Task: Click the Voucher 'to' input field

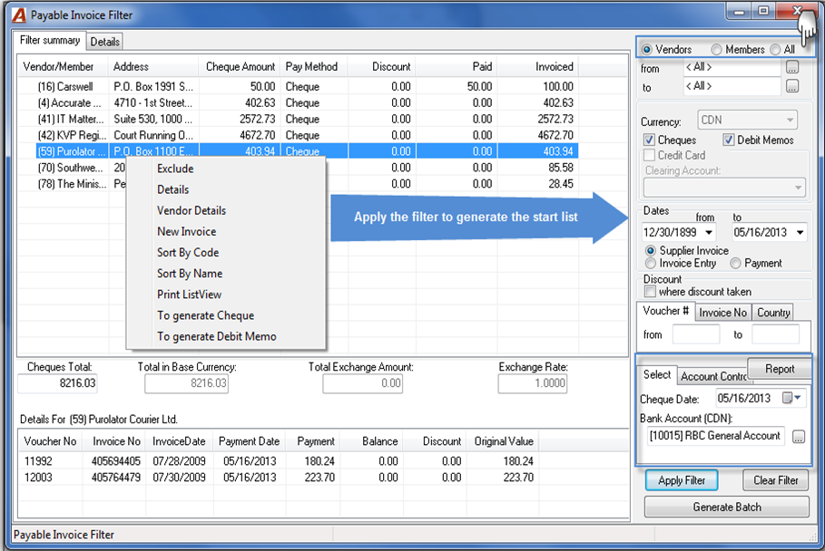Action: [x=776, y=334]
